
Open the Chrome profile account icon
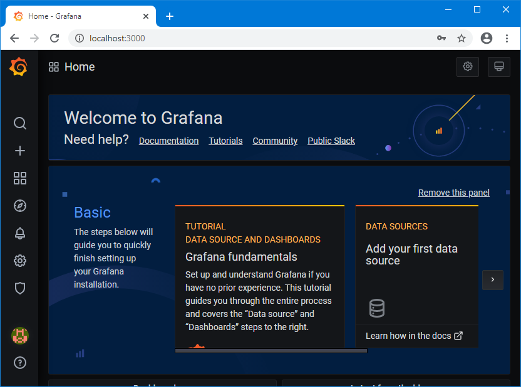pyautogui.click(x=487, y=38)
